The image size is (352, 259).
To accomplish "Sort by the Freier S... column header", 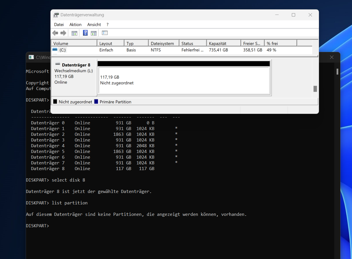I will 253,43.
